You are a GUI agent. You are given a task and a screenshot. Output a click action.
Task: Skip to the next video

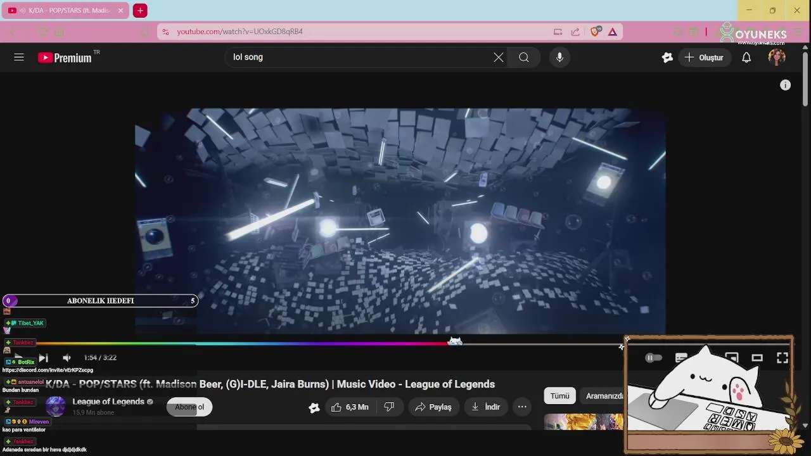[x=43, y=358]
